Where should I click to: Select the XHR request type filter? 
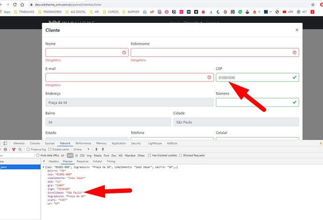[x=70, y=155]
